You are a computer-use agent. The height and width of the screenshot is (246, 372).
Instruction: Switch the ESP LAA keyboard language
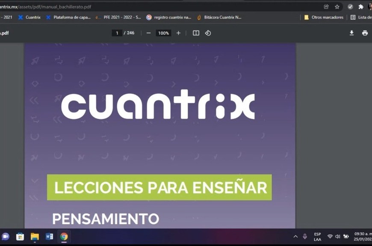[x=317, y=237]
